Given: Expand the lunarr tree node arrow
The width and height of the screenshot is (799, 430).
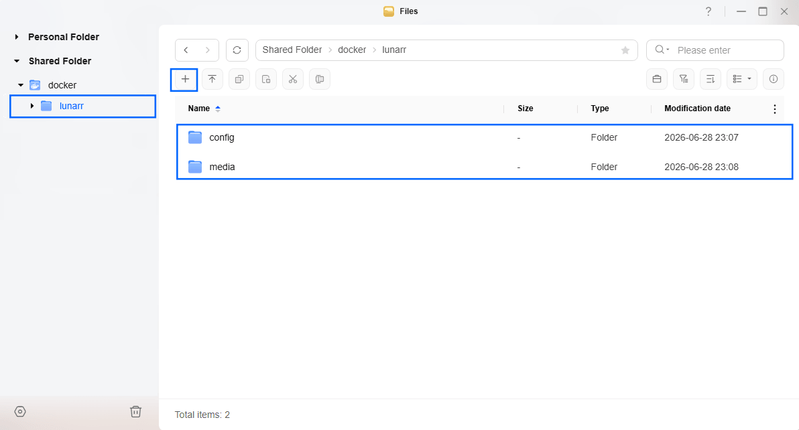Looking at the screenshot, I should click(32, 106).
